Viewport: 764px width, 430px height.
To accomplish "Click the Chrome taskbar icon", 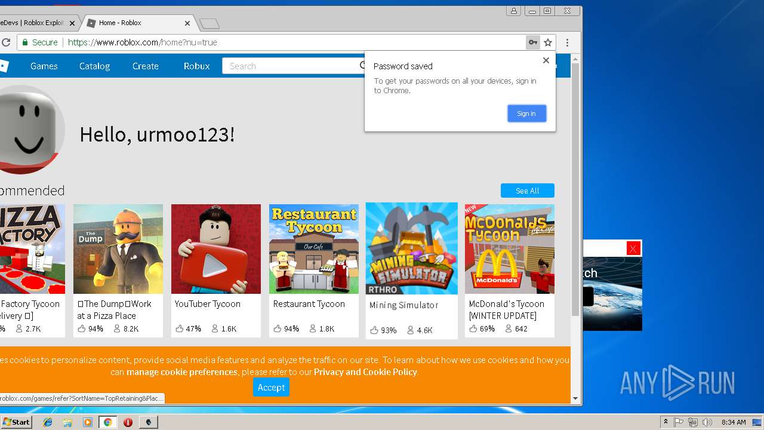I will tap(107, 422).
